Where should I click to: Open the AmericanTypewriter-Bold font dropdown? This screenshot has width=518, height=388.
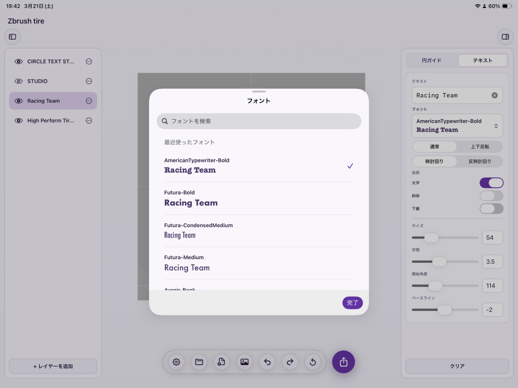pyautogui.click(x=457, y=125)
